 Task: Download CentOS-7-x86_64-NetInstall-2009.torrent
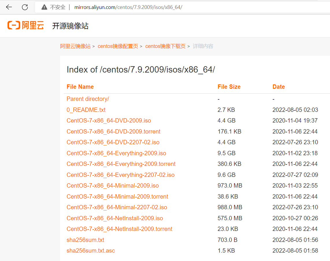(119, 229)
